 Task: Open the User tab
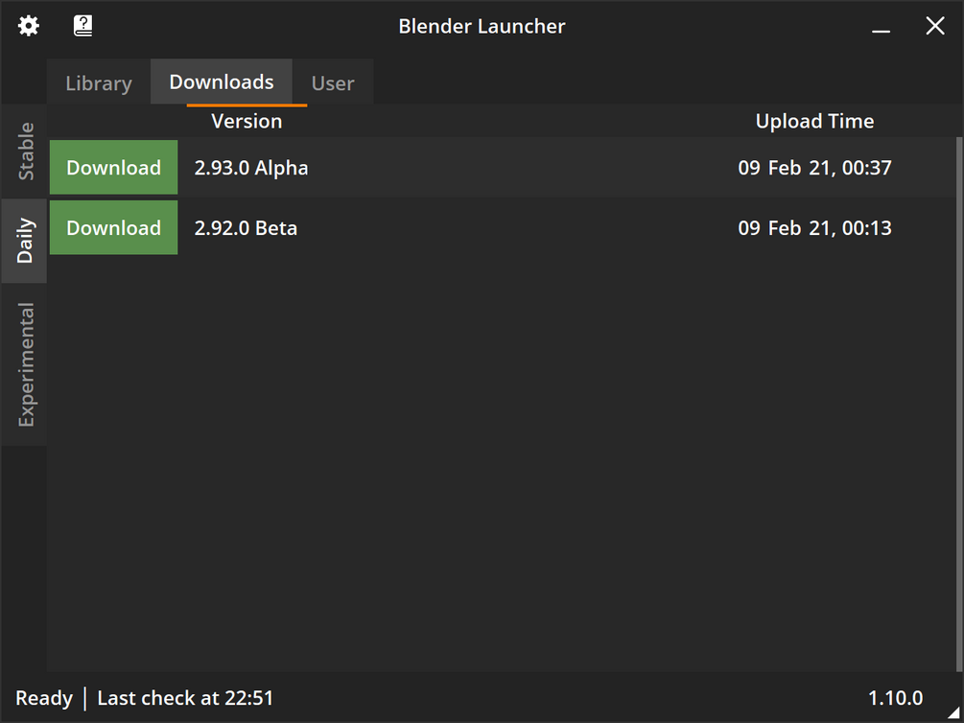(333, 82)
